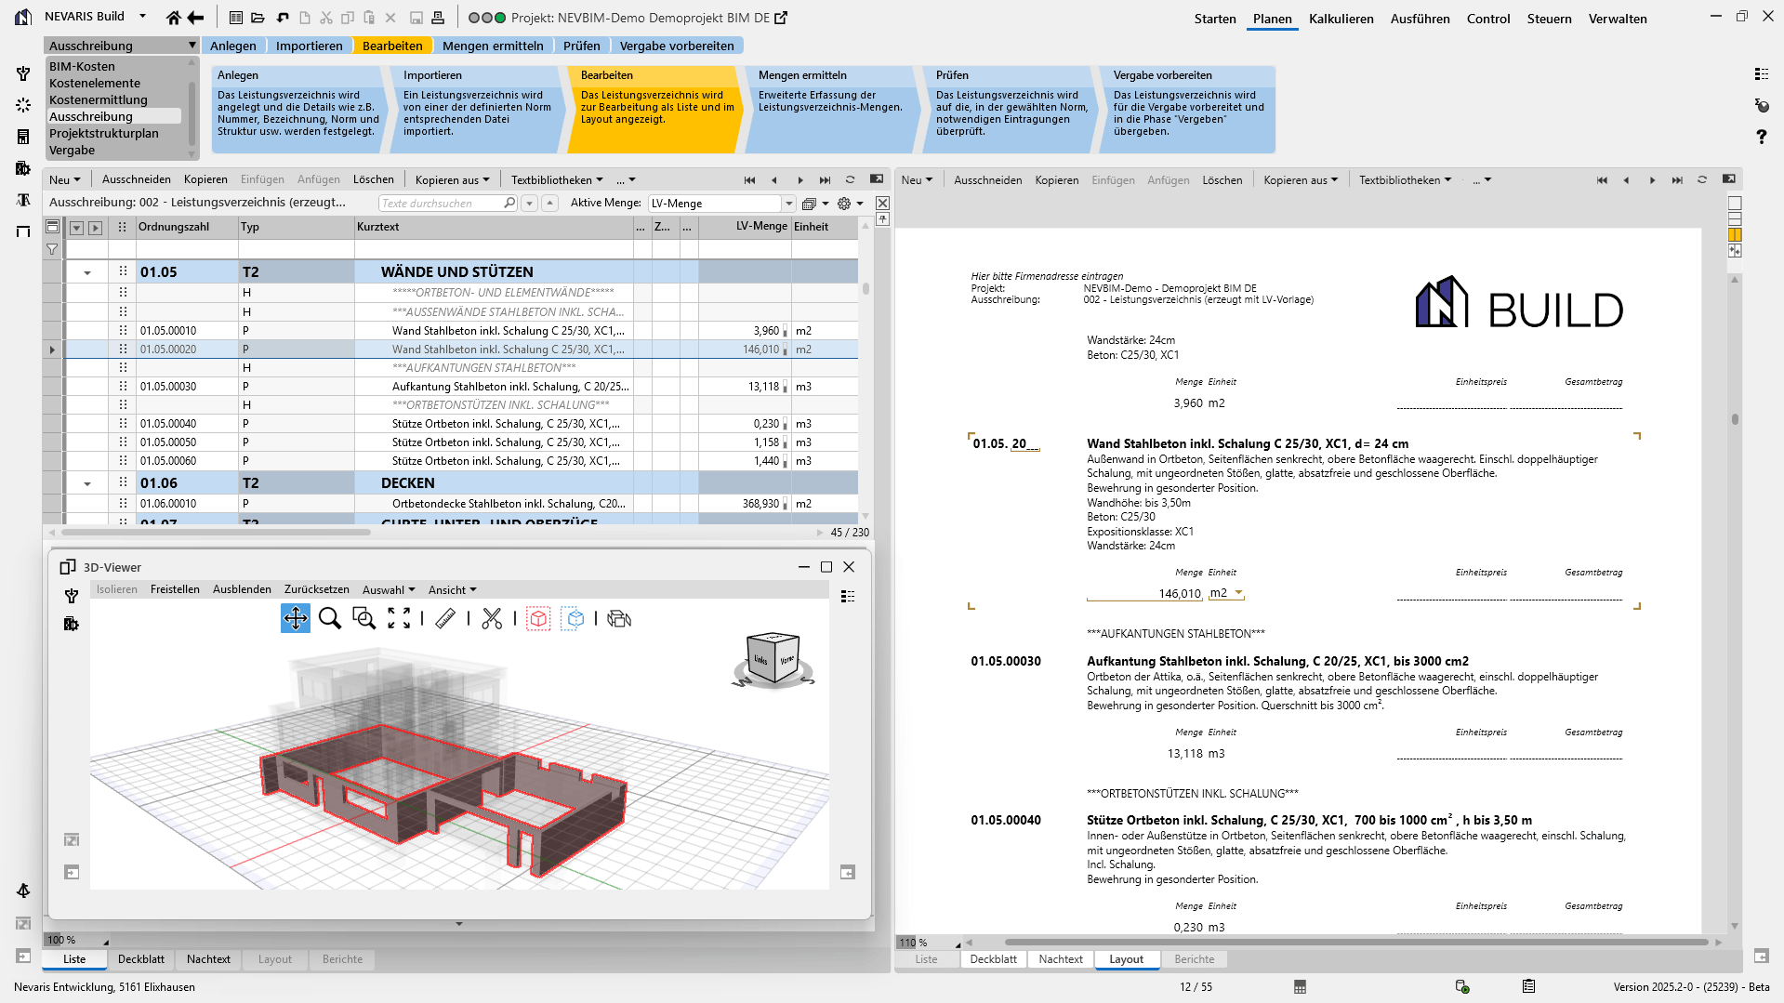Click the navigation view cube in 3D-Viewer
This screenshot has height=1003, width=1784.
pos(773,660)
